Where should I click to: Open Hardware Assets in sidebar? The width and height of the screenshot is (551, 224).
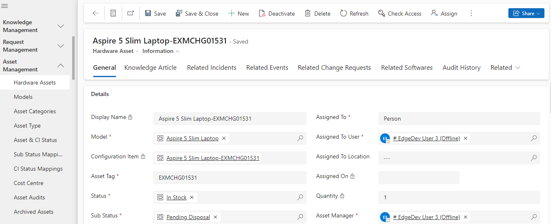point(35,82)
